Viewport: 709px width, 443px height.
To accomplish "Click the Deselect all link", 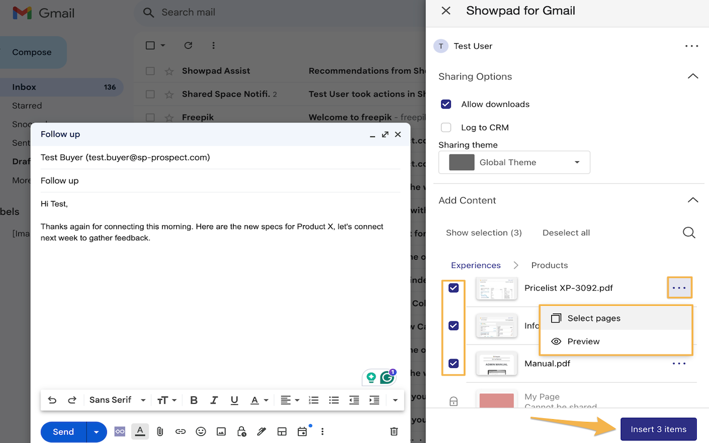I will pos(566,233).
